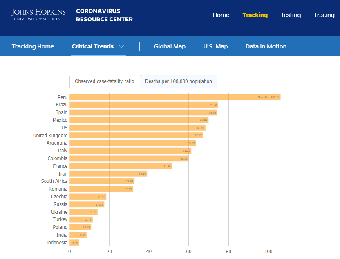Click the Brazil bar in chart

(x=143, y=105)
